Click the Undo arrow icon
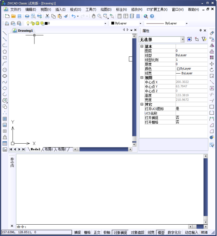Viewport: 217px width, 236px height. [74, 16]
